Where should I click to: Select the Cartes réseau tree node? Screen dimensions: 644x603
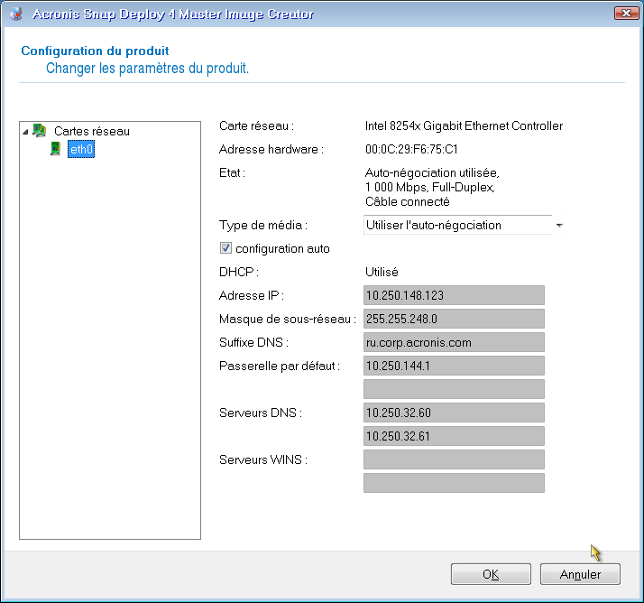(91, 131)
